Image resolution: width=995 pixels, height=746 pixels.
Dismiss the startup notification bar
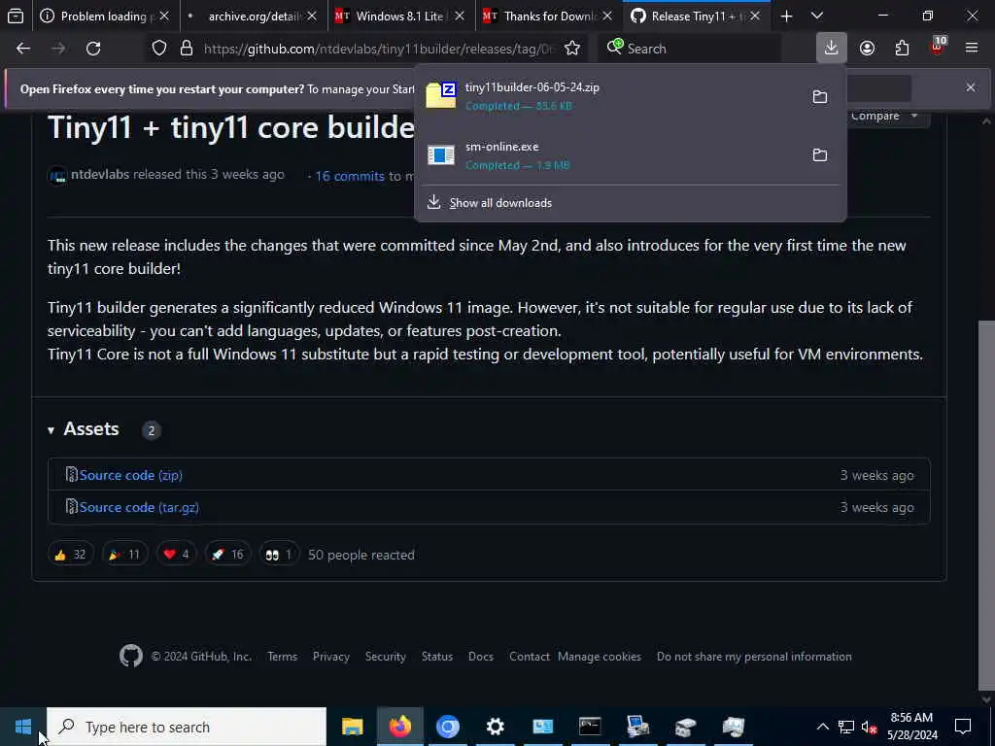click(x=971, y=87)
